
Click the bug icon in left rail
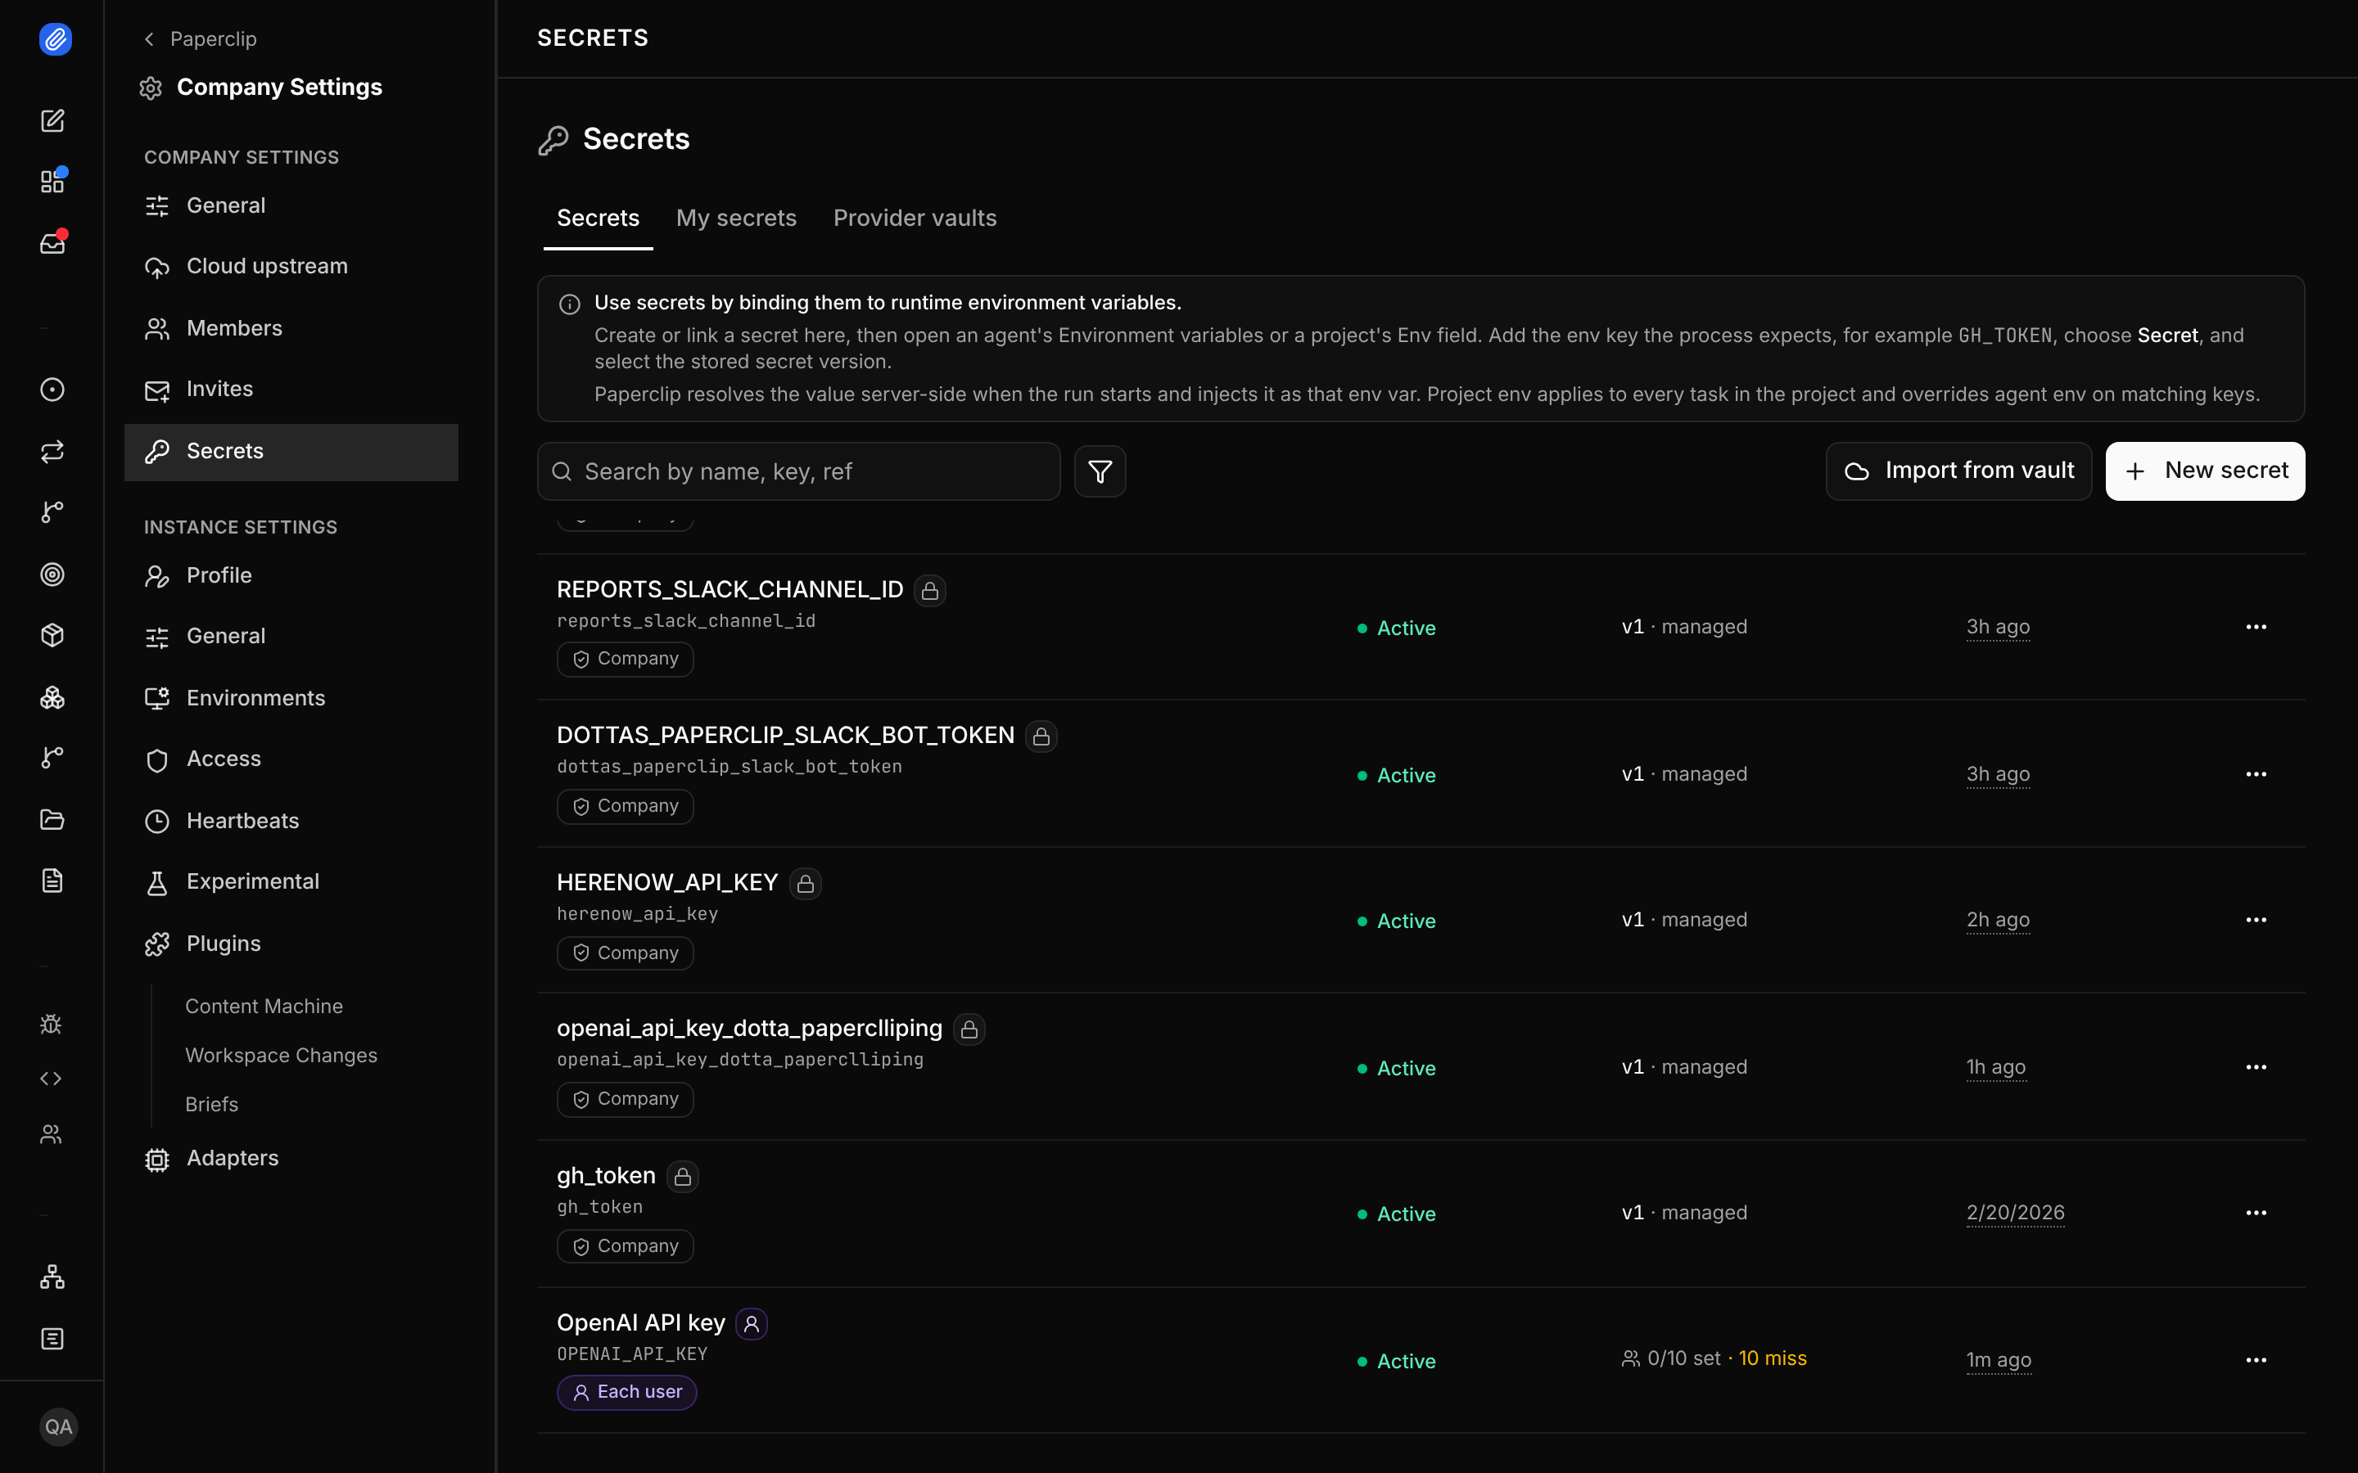(x=51, y=1024)
